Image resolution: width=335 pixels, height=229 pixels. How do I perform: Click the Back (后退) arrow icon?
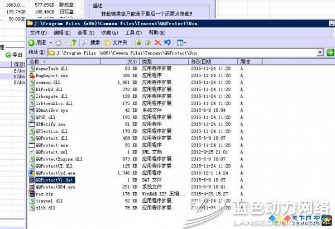(32, 42)
